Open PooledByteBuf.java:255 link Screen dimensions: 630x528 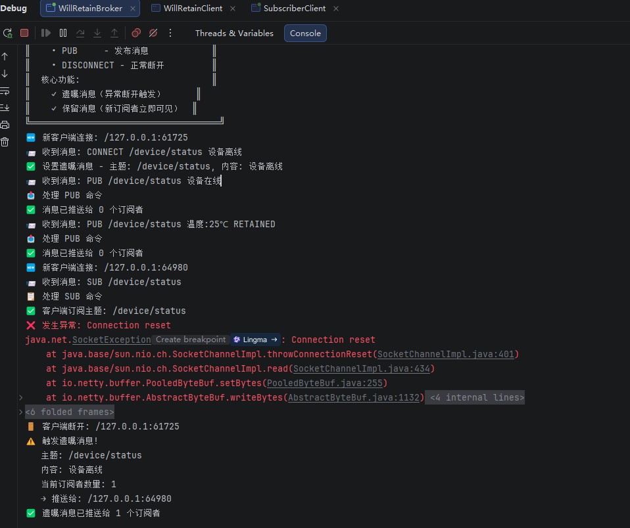coord(325,383)
